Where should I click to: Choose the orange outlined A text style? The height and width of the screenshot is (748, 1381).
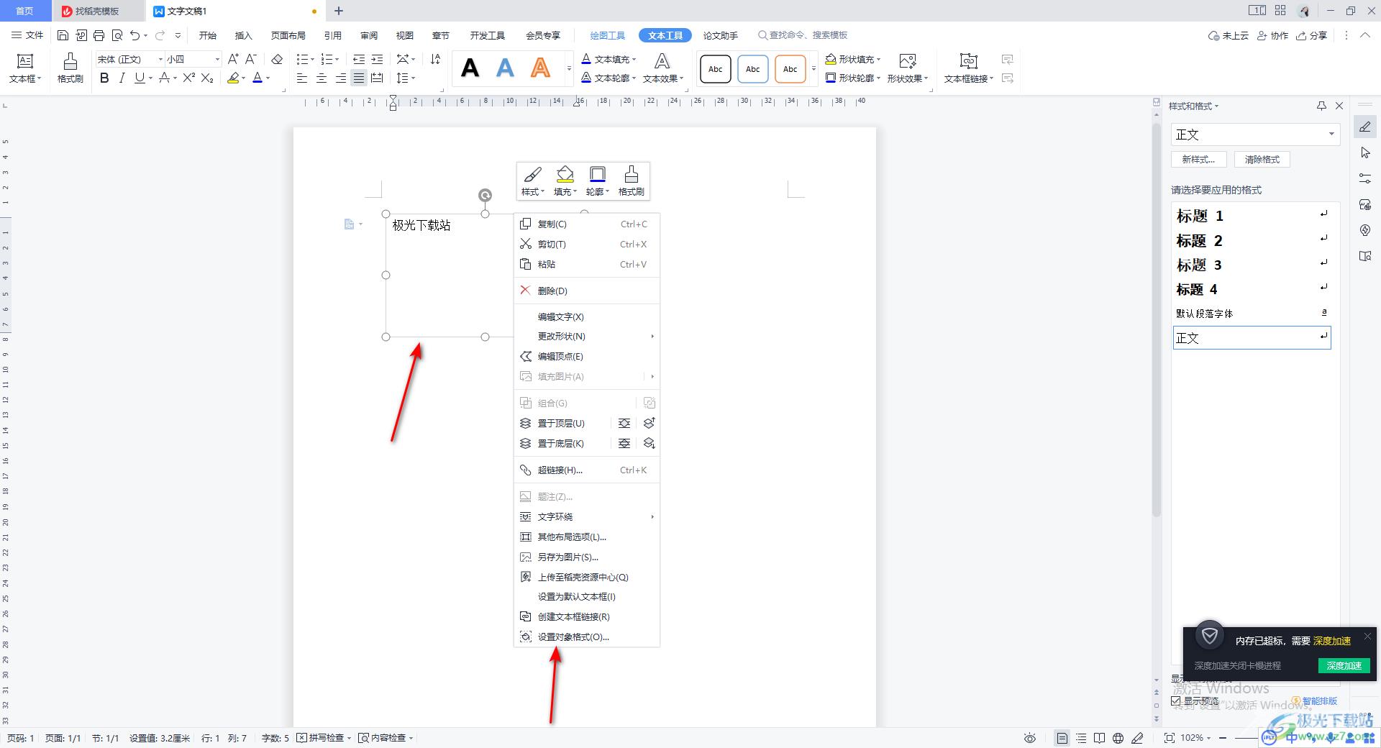(540, 68)
